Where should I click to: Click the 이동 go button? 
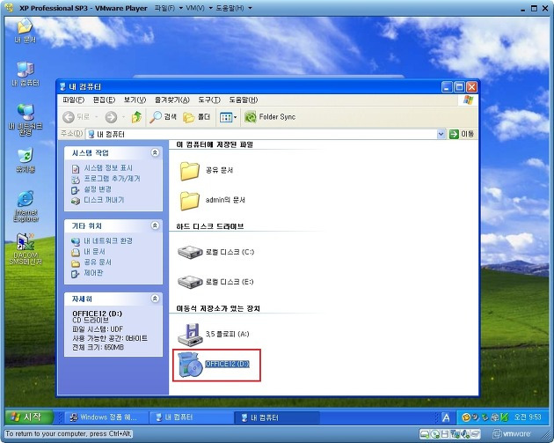462,134
